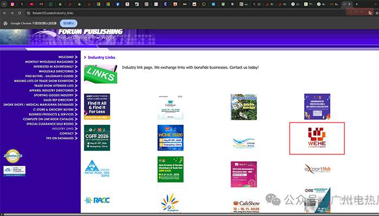Click the Welcome! sidebar link
This screenshot has height=216, width=379.
click(x=66, y=57)
